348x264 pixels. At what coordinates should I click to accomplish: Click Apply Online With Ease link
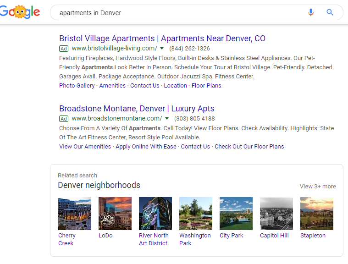point(146,146)
